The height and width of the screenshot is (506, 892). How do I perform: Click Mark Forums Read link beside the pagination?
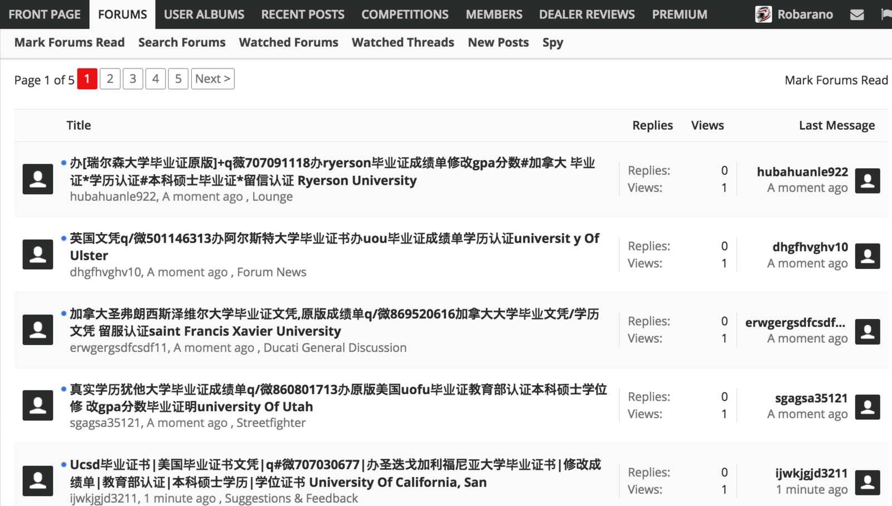836,80
